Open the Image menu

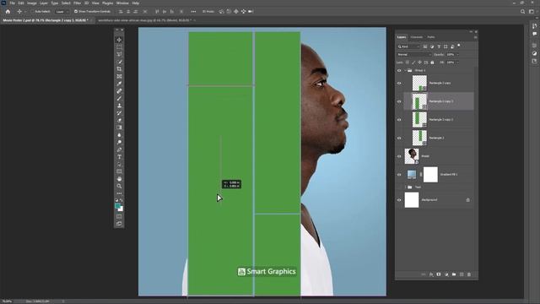[x=32, y=3]
